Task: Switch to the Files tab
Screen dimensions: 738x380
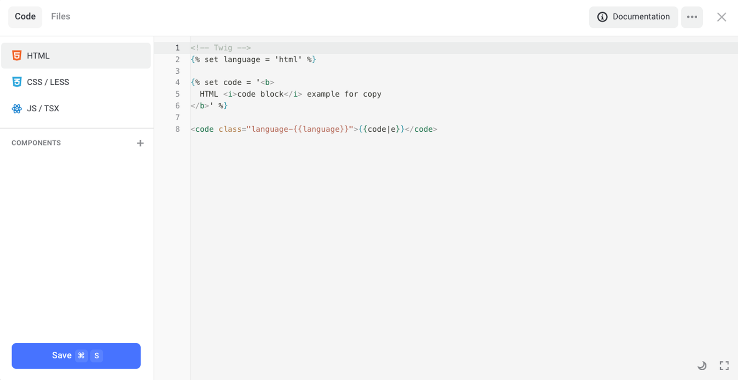Action: 60,17
